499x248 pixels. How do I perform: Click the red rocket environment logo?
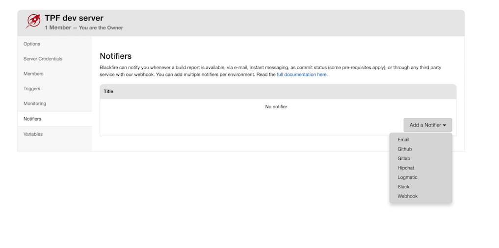tap(33, 21)
